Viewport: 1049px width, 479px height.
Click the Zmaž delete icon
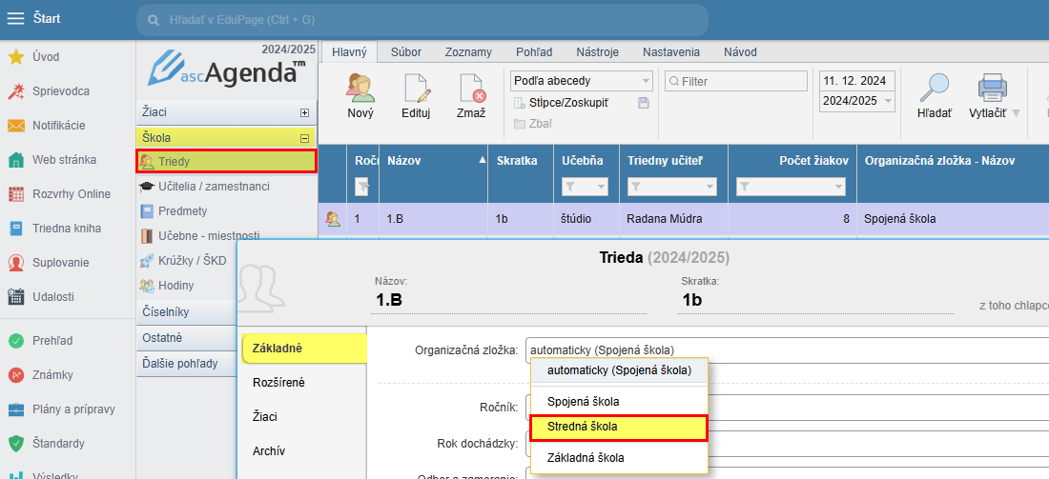471,89
